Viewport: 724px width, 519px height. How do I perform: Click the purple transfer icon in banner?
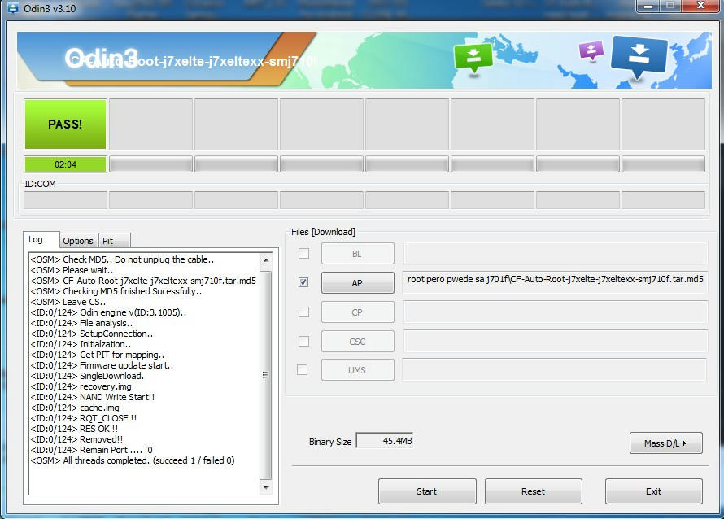(x=591, y=50)
